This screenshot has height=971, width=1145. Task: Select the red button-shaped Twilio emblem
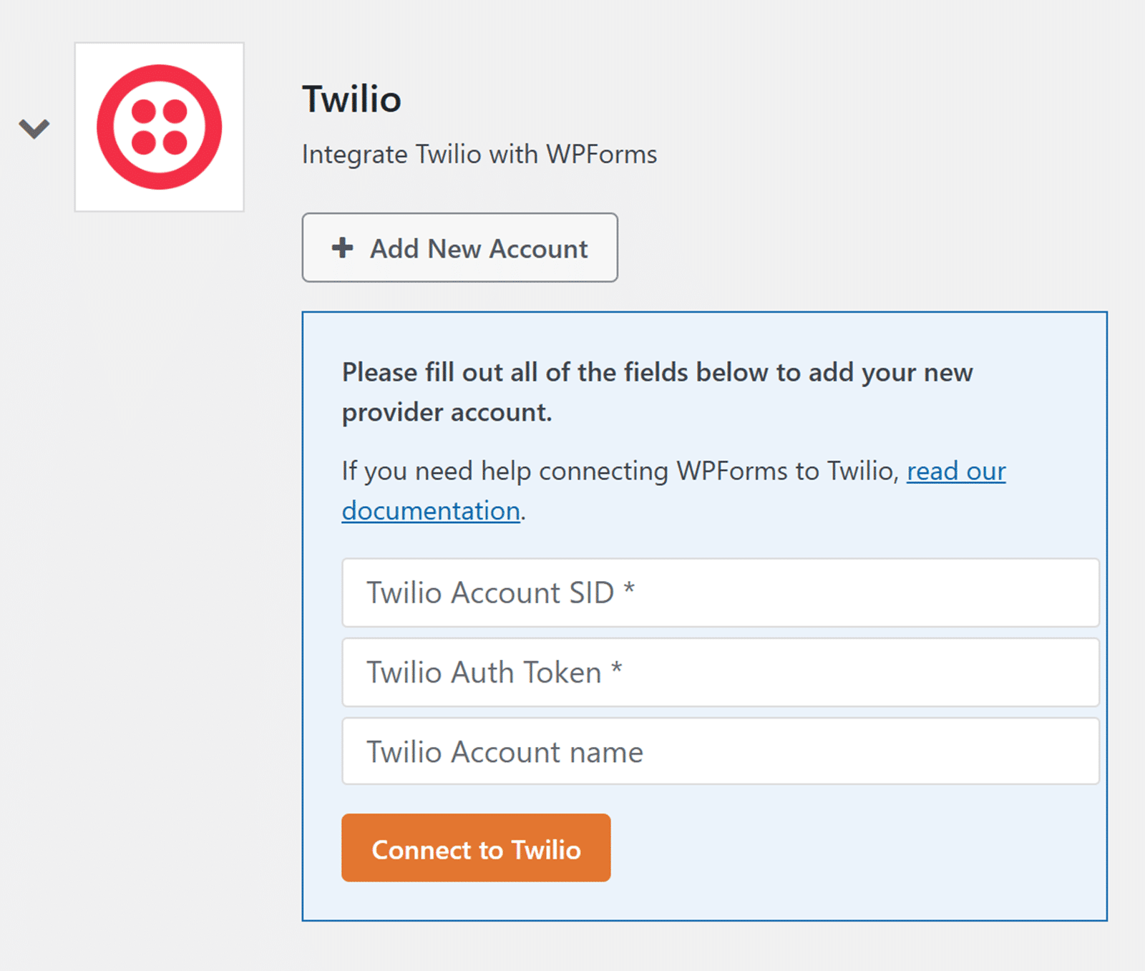159,127
